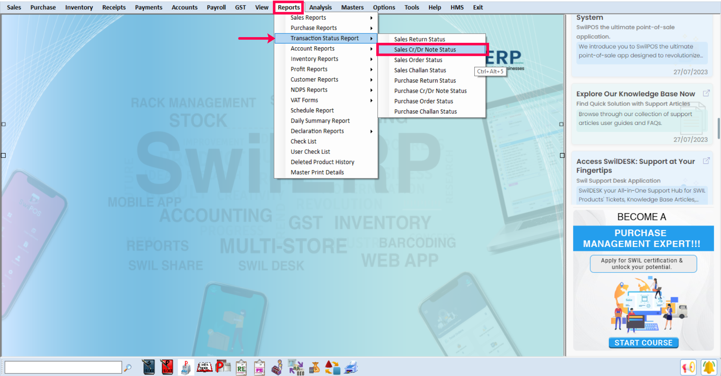Click the yellow bell notifications icon
Viewport: 721px width, 376px height.
tap(709, 367)
